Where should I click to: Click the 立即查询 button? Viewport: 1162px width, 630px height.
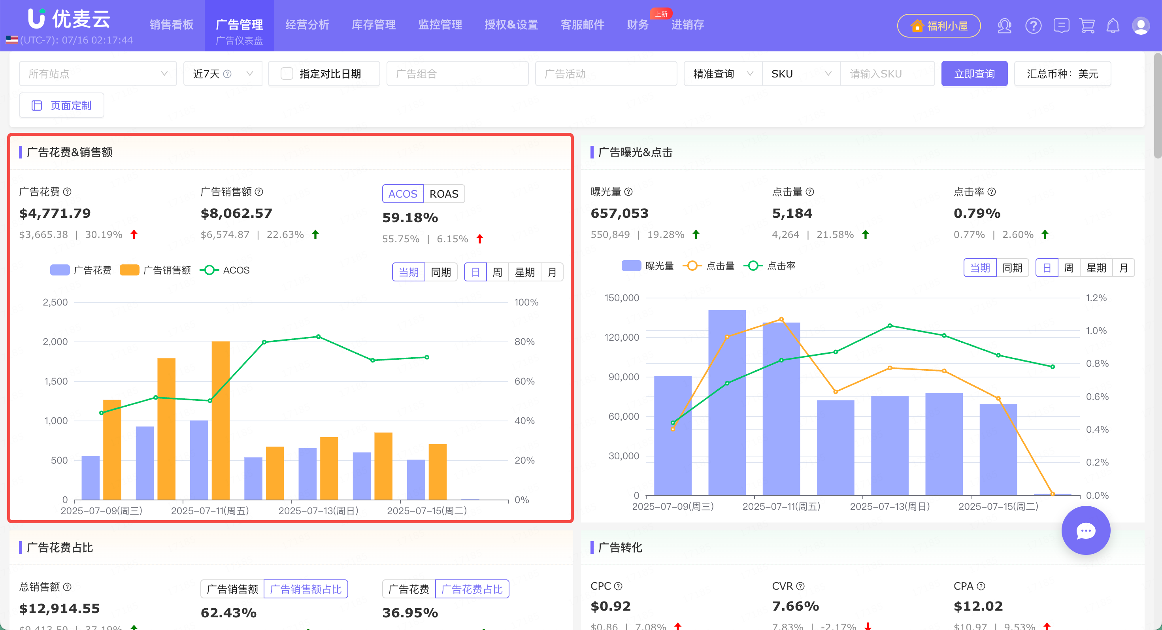(x=974, y=74)
